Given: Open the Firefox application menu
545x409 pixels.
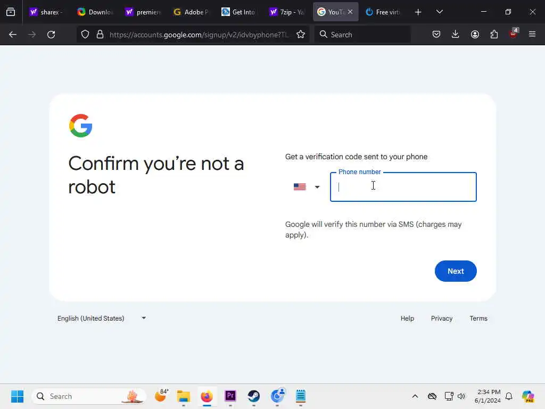Looking at the screenshot, I should pyautogui.click(x=532, y=34).
